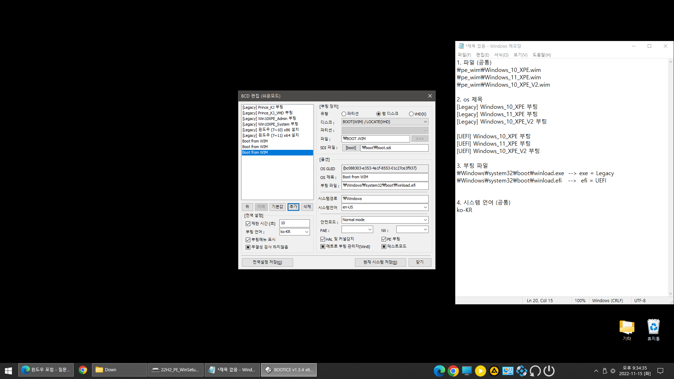This screenshot has width=674, height=379.
Task: Open Notepad 서식(O) menu
Action: click(501, 55)
